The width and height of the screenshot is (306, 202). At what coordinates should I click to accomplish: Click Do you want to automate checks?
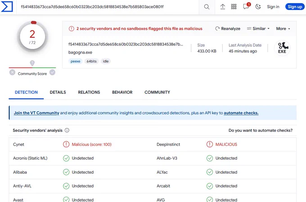(261, 130)
